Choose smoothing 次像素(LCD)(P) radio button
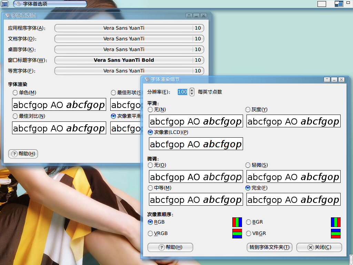Viewport: 353px width, 265px height. point(150,132)
